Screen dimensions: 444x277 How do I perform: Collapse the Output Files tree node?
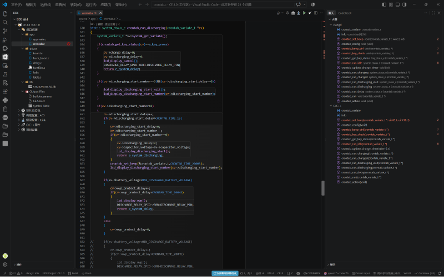click(23, 91)
